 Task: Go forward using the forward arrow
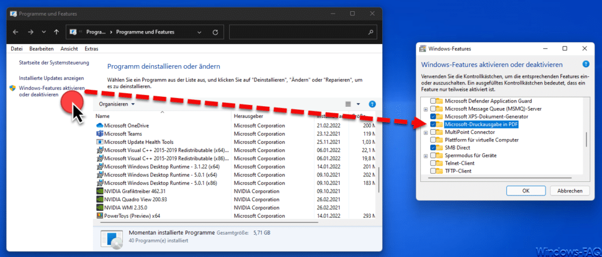[x=31, y=32]
